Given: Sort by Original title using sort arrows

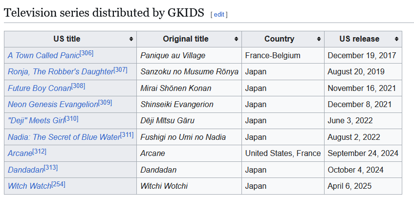Looking at the screenshot, I should point(236,39).
